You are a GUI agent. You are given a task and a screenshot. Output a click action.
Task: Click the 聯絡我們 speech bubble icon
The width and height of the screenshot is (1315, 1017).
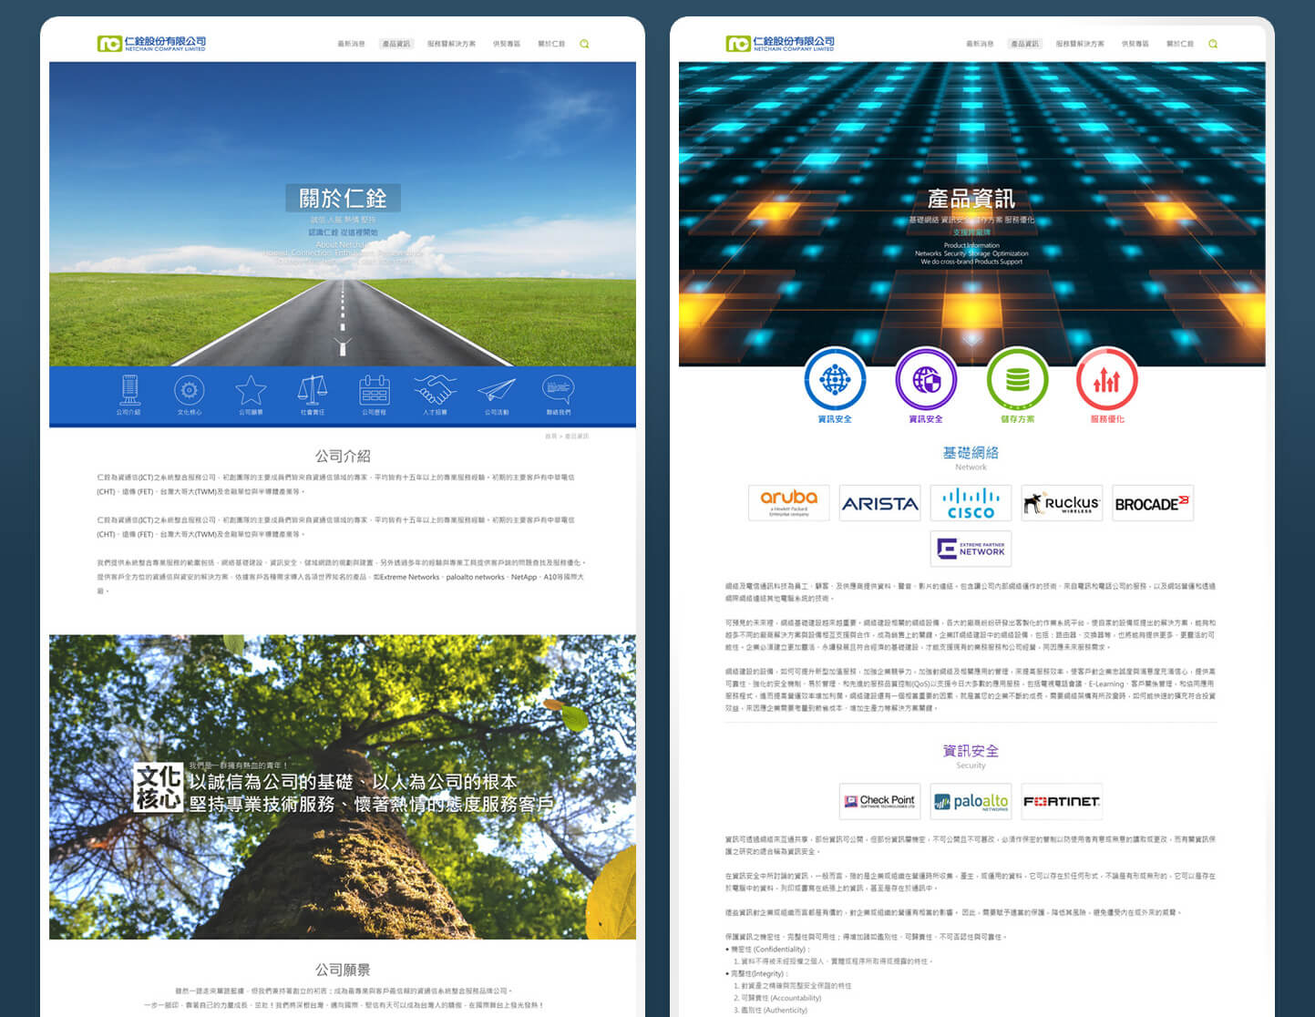click(x=558, y=390)
